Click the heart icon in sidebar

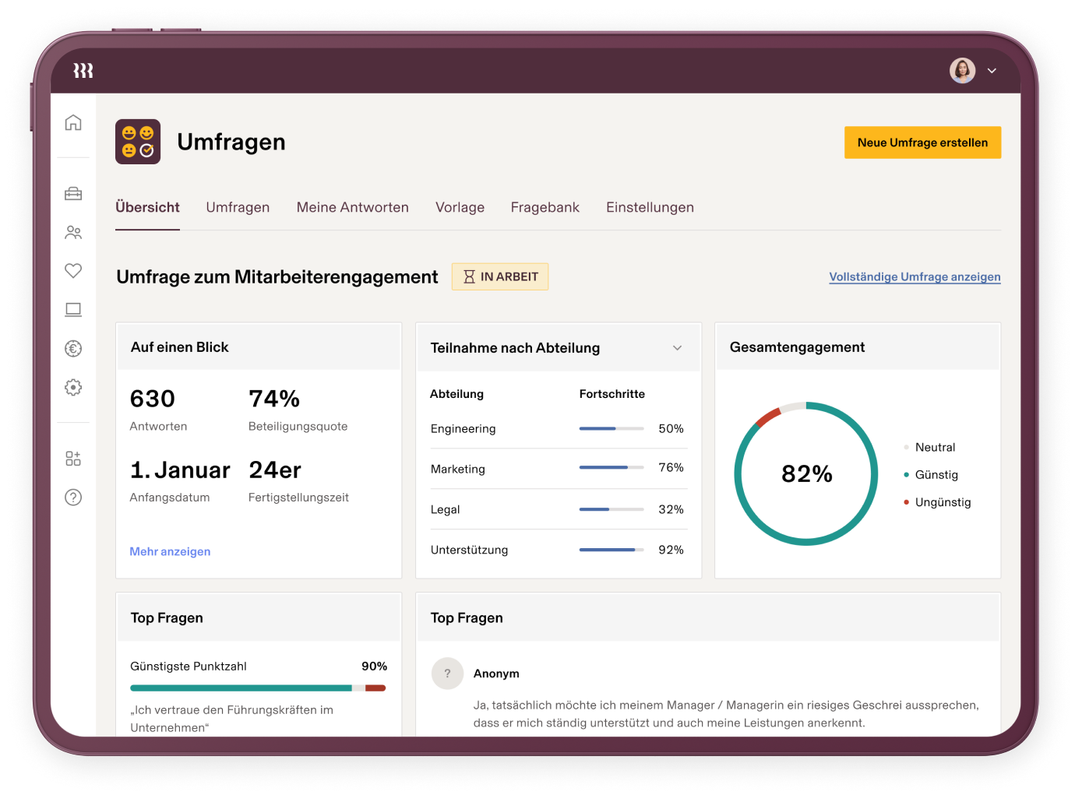coord(73,271)
